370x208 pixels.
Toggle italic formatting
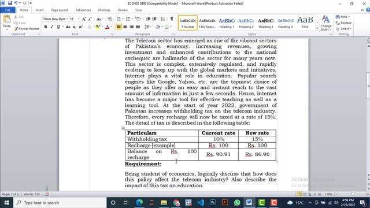51,27
